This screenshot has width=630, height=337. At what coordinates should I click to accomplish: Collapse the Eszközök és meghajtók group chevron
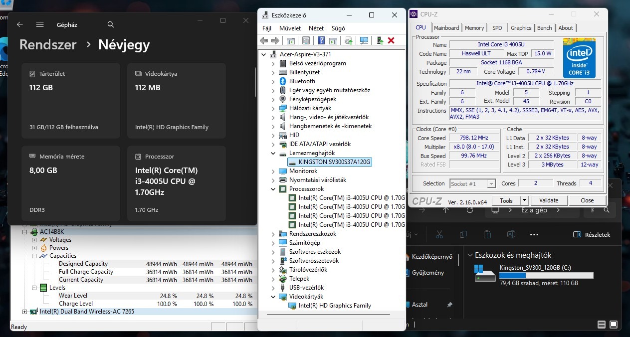470,255
